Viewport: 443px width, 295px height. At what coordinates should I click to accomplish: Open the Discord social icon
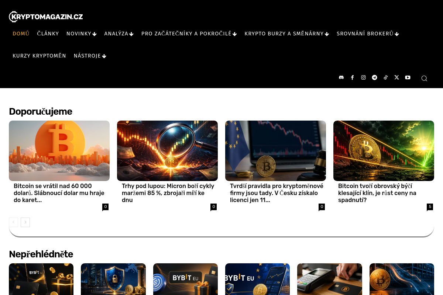coord(341,77)
